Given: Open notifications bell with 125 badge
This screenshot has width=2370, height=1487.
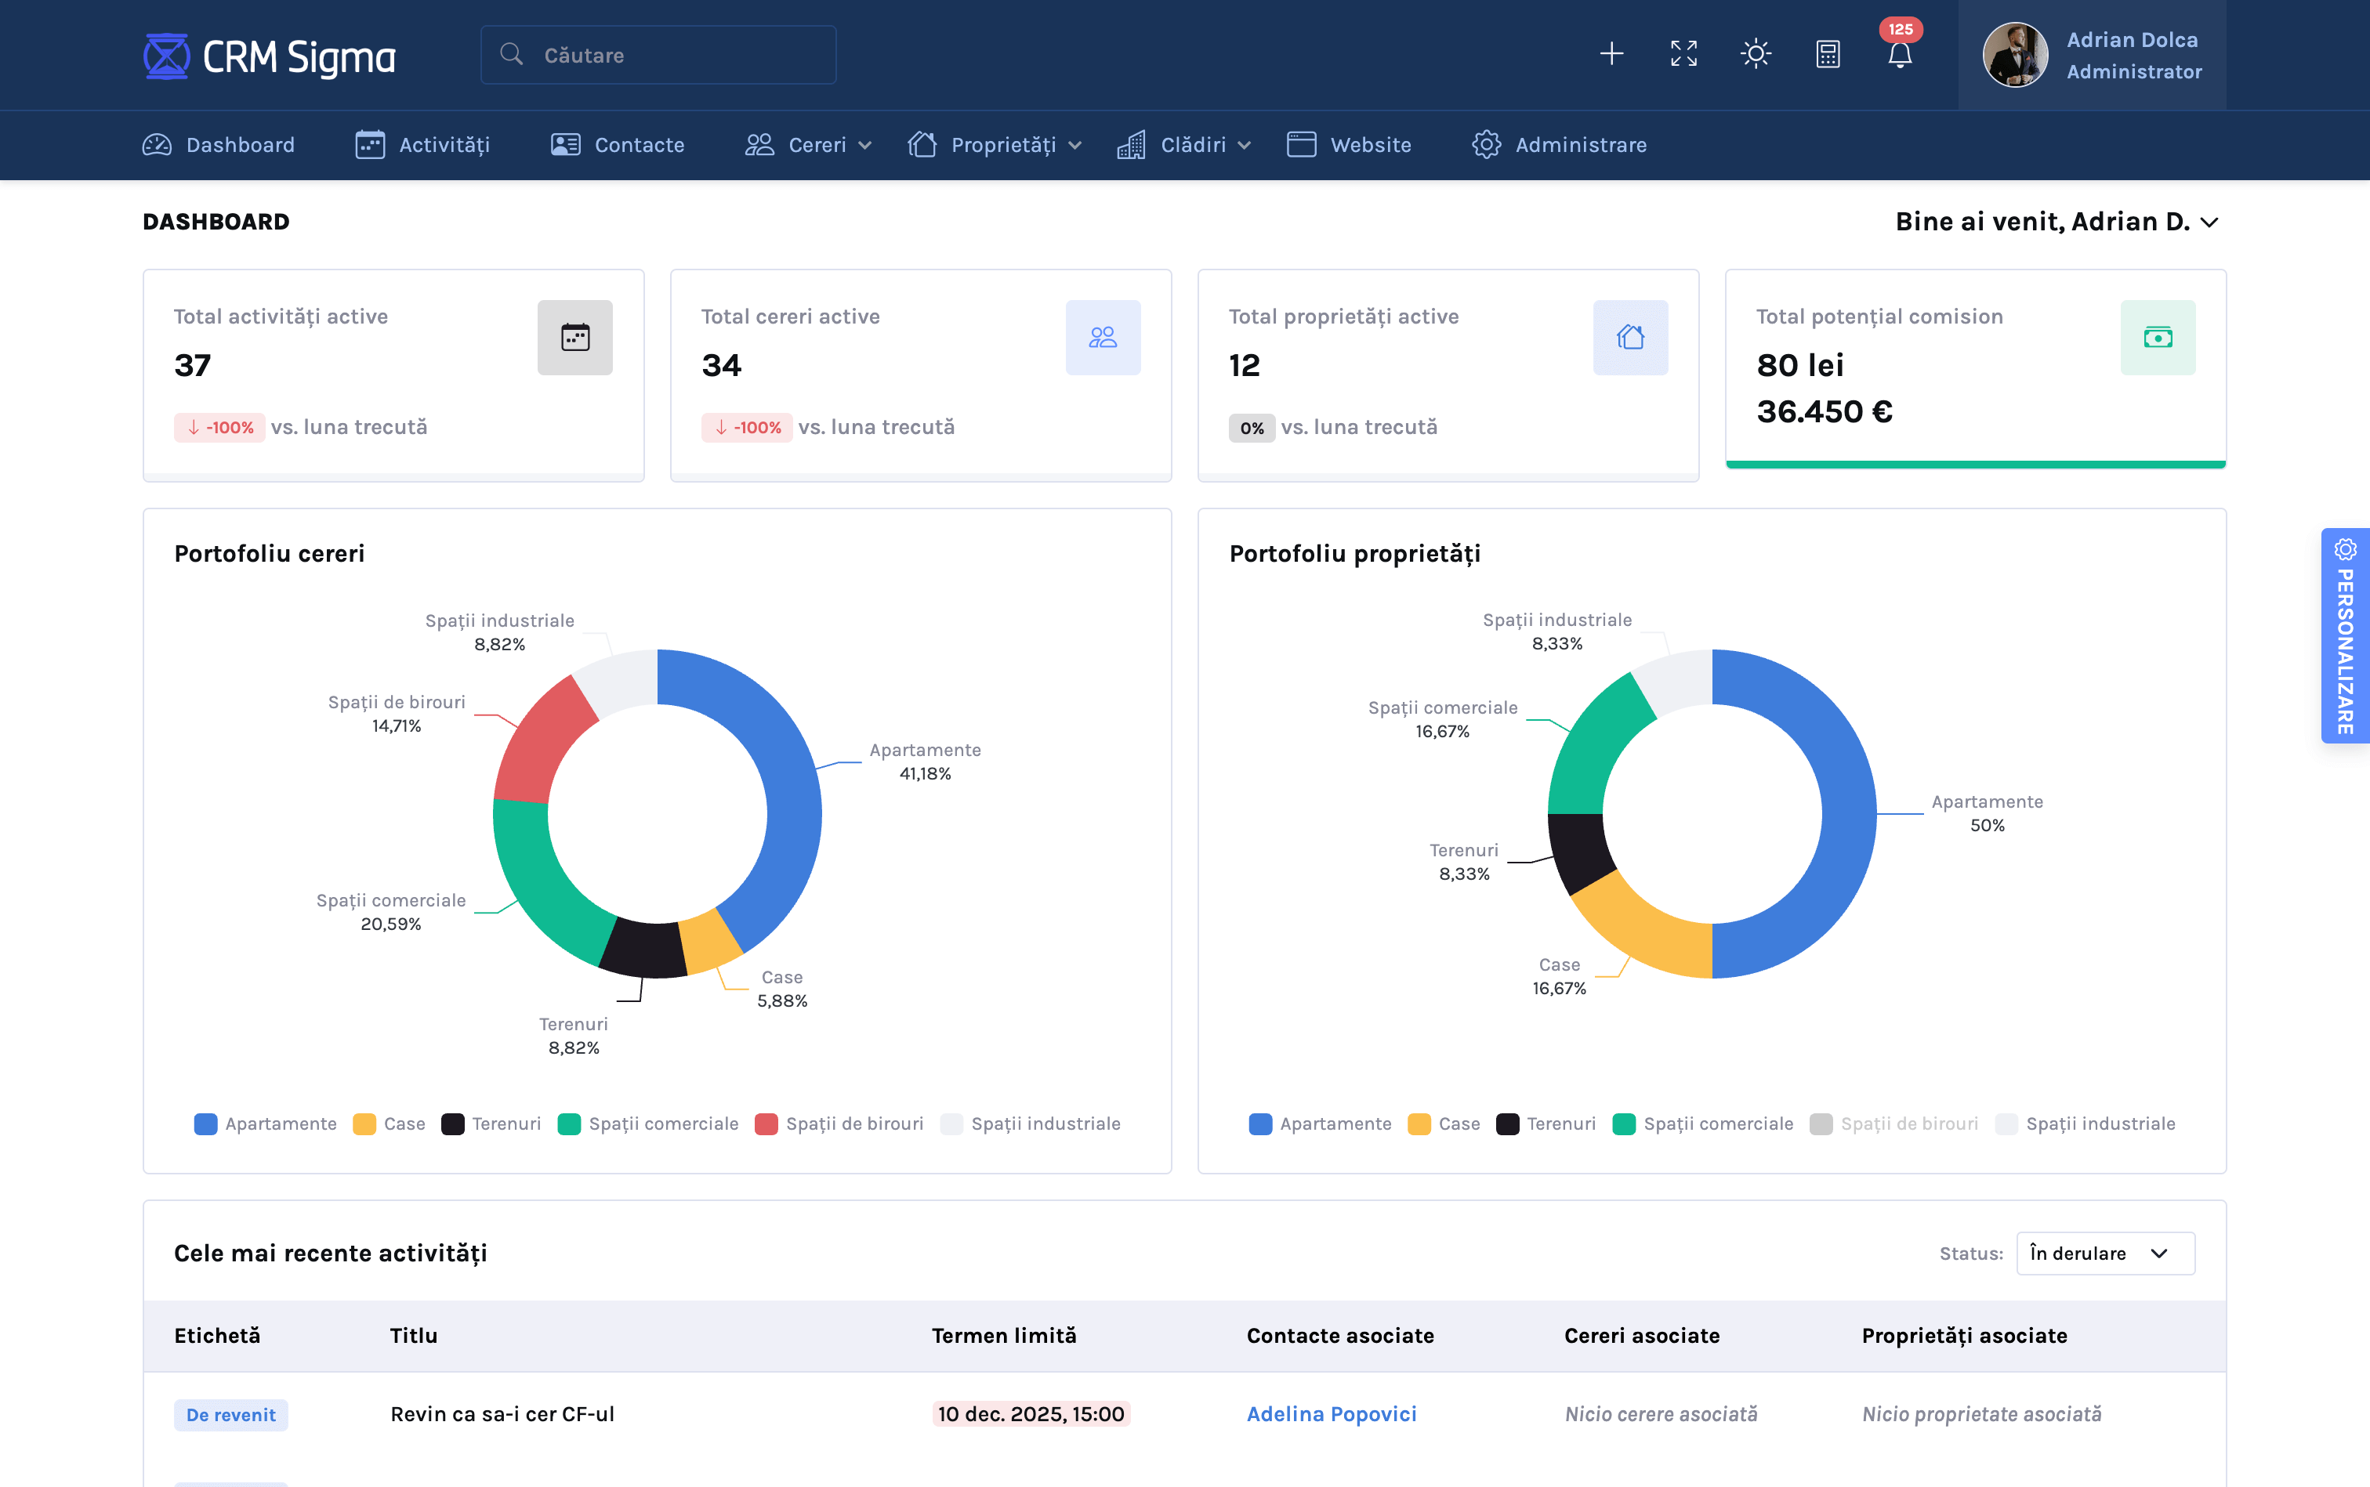Looking at the screenshot, I should [1899, 54].
